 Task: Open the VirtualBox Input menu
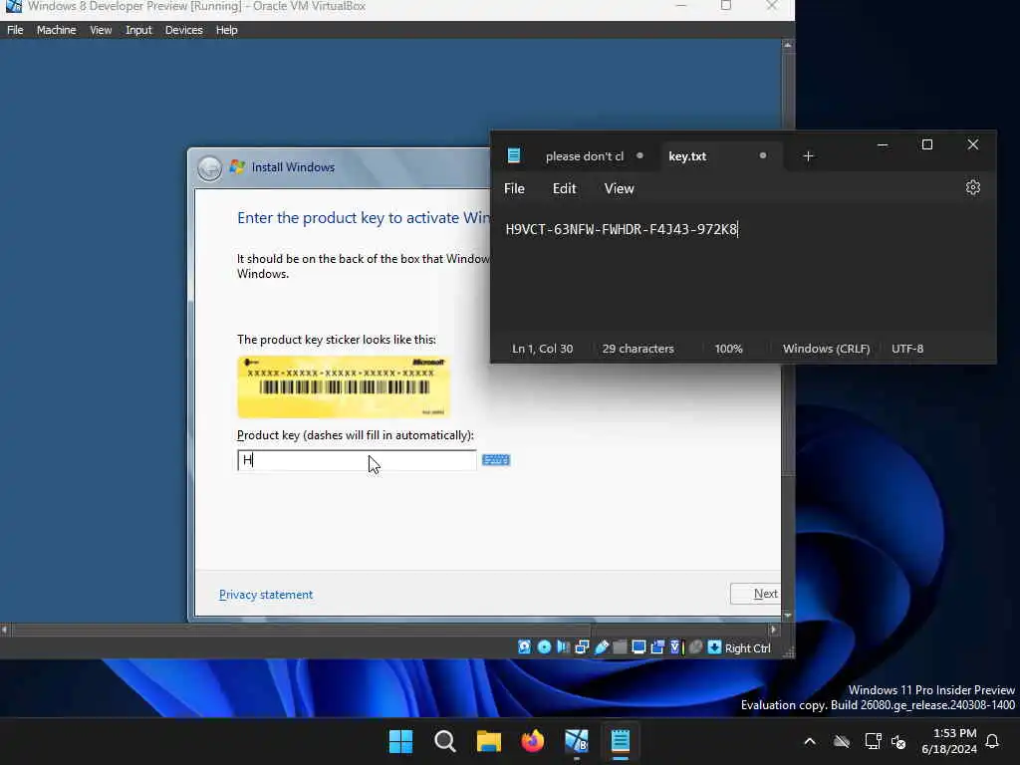(138, 30)
